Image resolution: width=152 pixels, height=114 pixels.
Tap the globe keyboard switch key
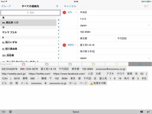[x=10, y=112]
